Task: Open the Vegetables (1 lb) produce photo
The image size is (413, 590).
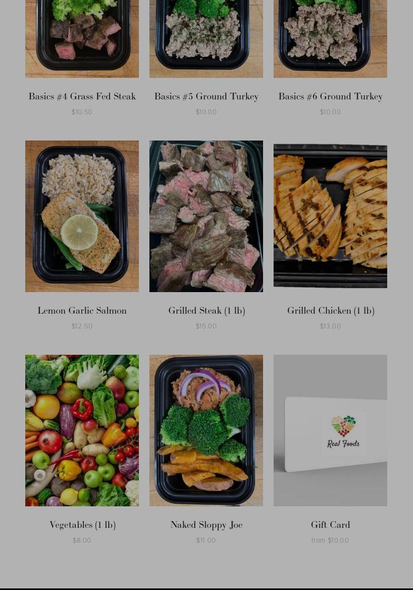Action: coord(82,431)
